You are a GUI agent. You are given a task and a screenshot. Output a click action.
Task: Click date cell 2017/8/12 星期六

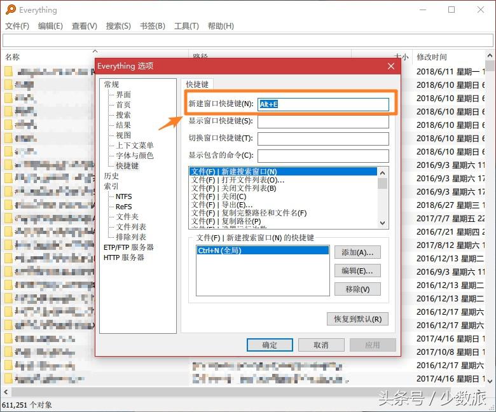[x=450, y=245]
